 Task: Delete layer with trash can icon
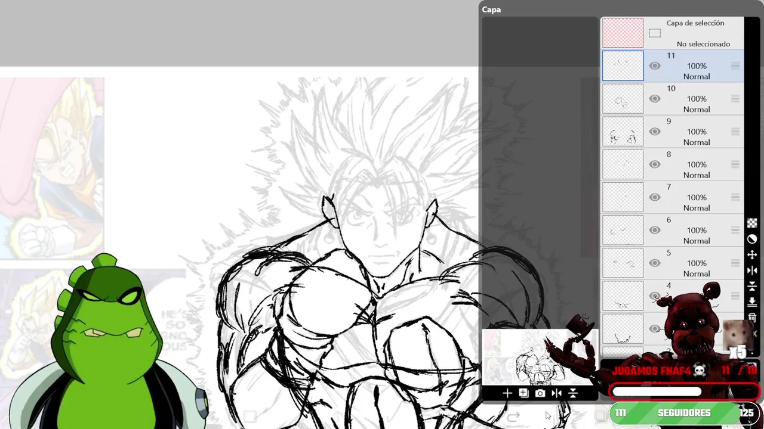tap(752, 318)
